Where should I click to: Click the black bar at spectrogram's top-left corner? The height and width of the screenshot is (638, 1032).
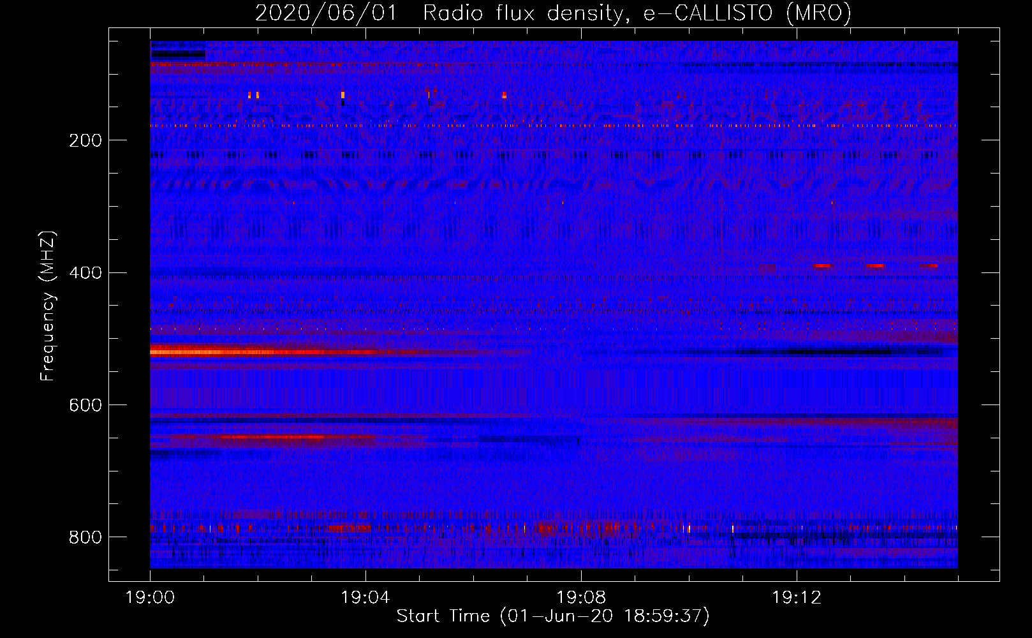click(178, 55)
